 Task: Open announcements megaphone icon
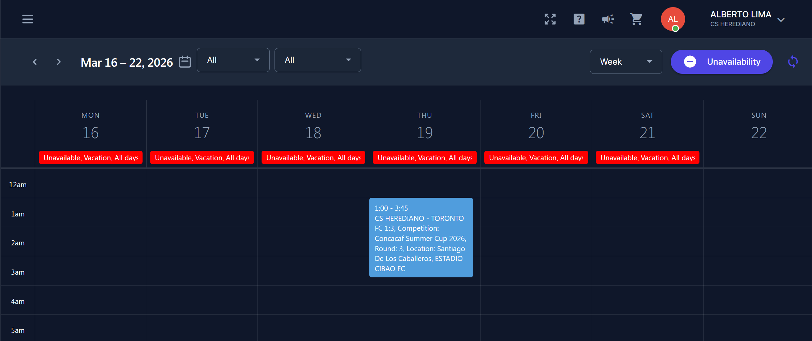607,19
